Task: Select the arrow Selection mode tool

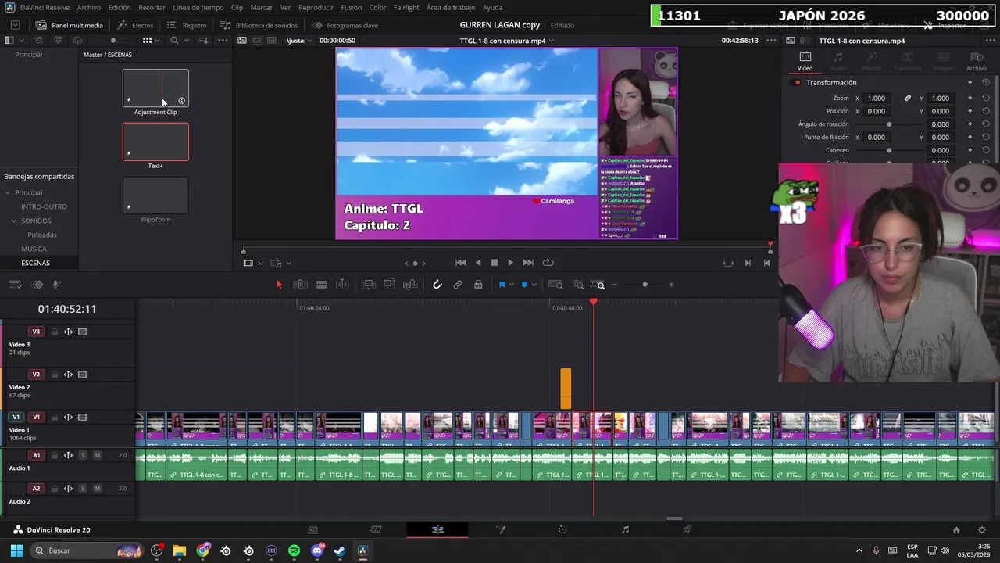Action: click(279, 285)
